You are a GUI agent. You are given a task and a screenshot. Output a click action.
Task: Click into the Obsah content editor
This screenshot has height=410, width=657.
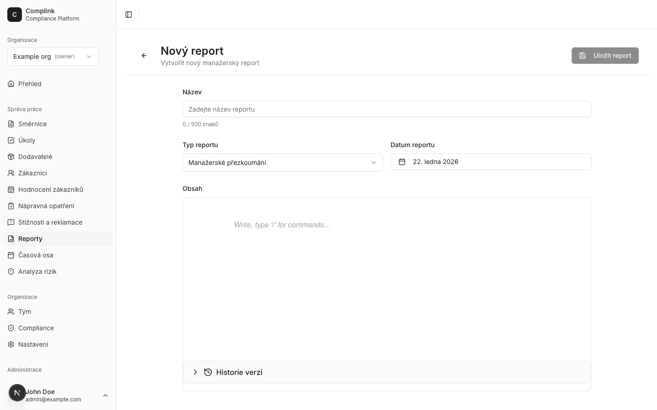click(386, 273)
